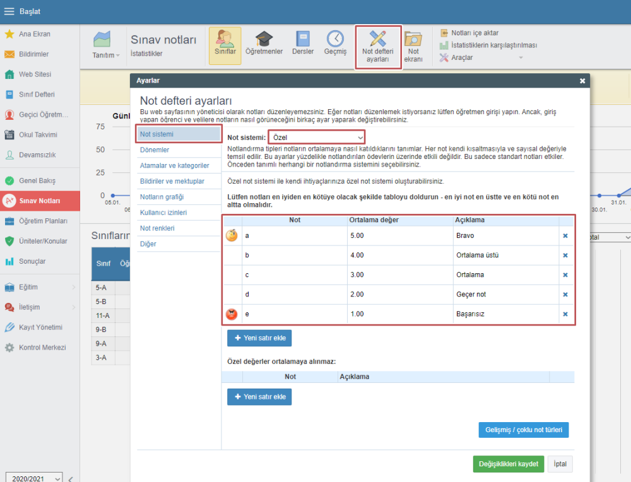Image resolution: width=631 pixels, height=482 pixels.
Task: Delete grade row b Ortalama üstü
Action: point(565,256)
